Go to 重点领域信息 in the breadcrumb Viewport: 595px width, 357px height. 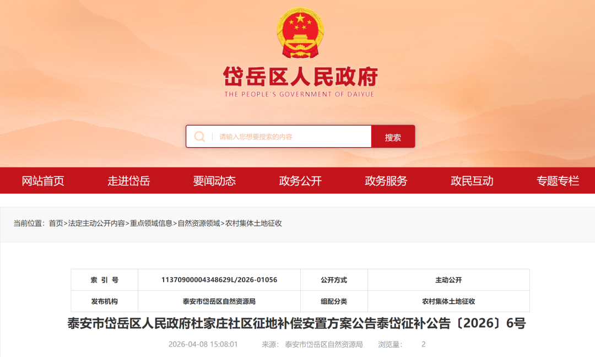(x=151, y=223)
